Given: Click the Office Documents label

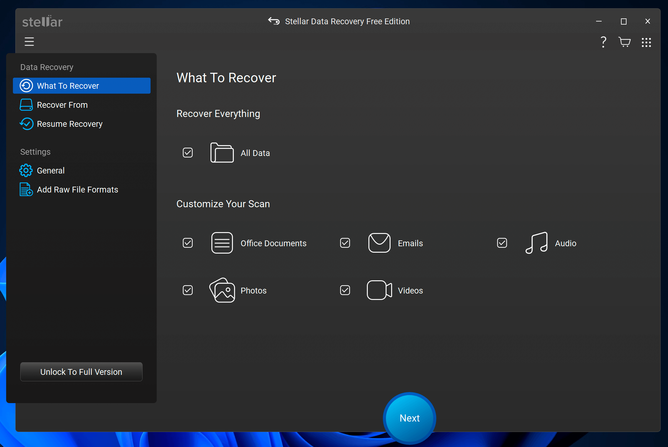Looking at the screenshot, I should [273, 243].
